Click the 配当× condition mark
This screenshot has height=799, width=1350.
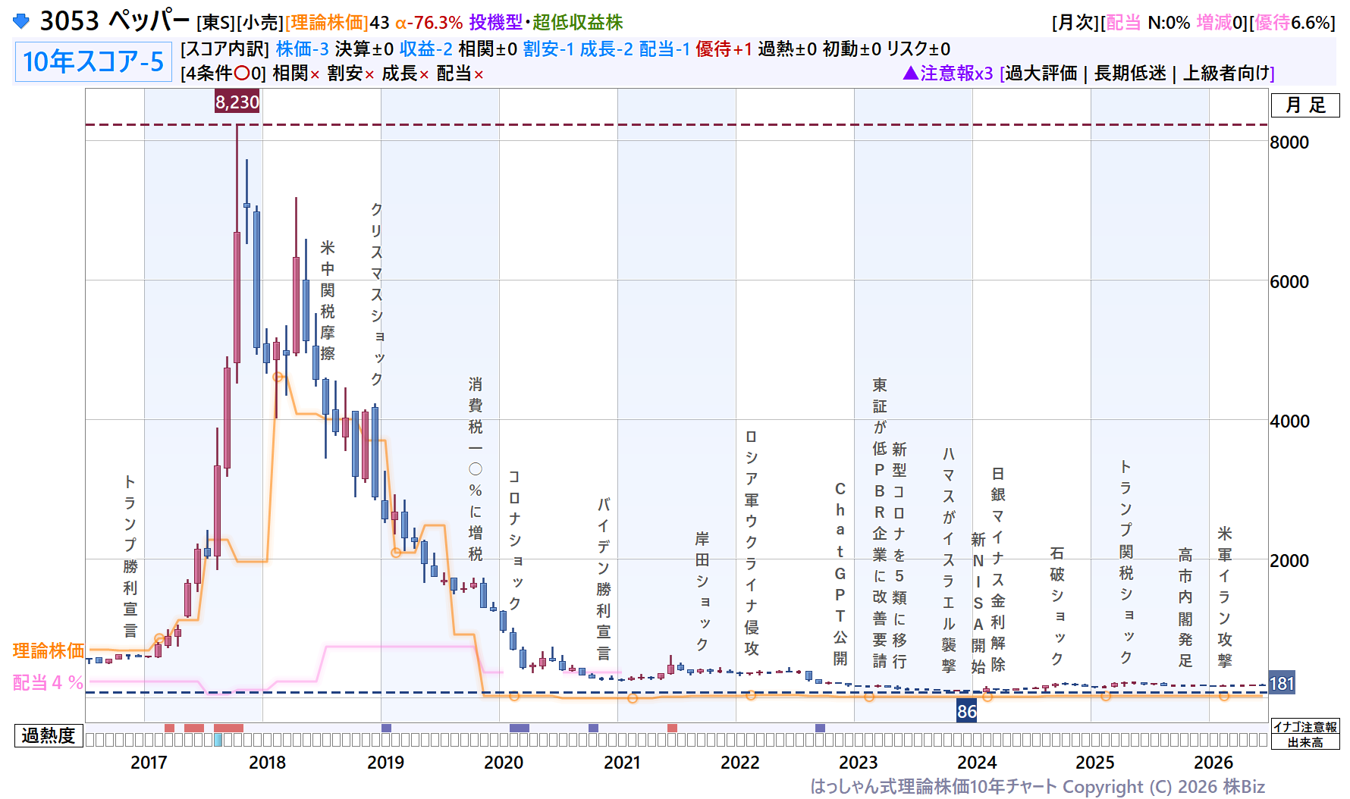click(x=460, y=74)
